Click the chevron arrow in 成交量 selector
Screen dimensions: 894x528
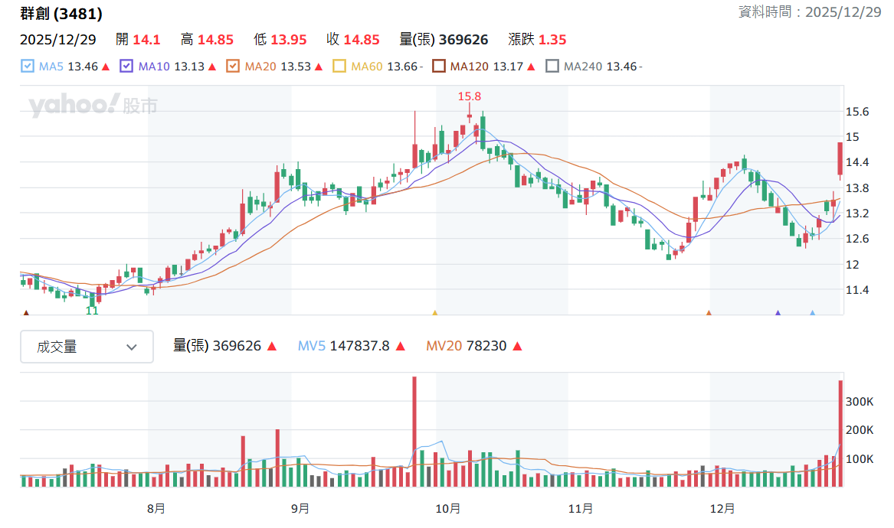coord(132,347)
